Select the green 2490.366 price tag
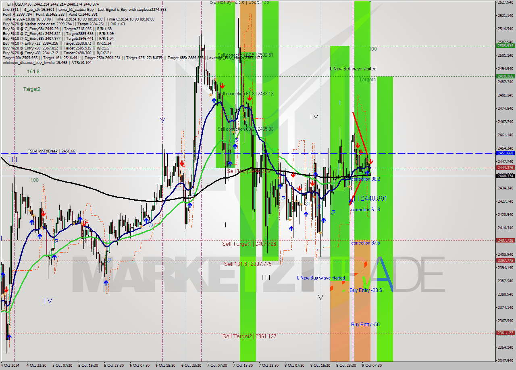Viewport: 516px width, 370px height. (505, 76)
